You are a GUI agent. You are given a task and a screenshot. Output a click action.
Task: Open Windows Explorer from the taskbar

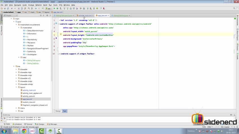point(15,131)
